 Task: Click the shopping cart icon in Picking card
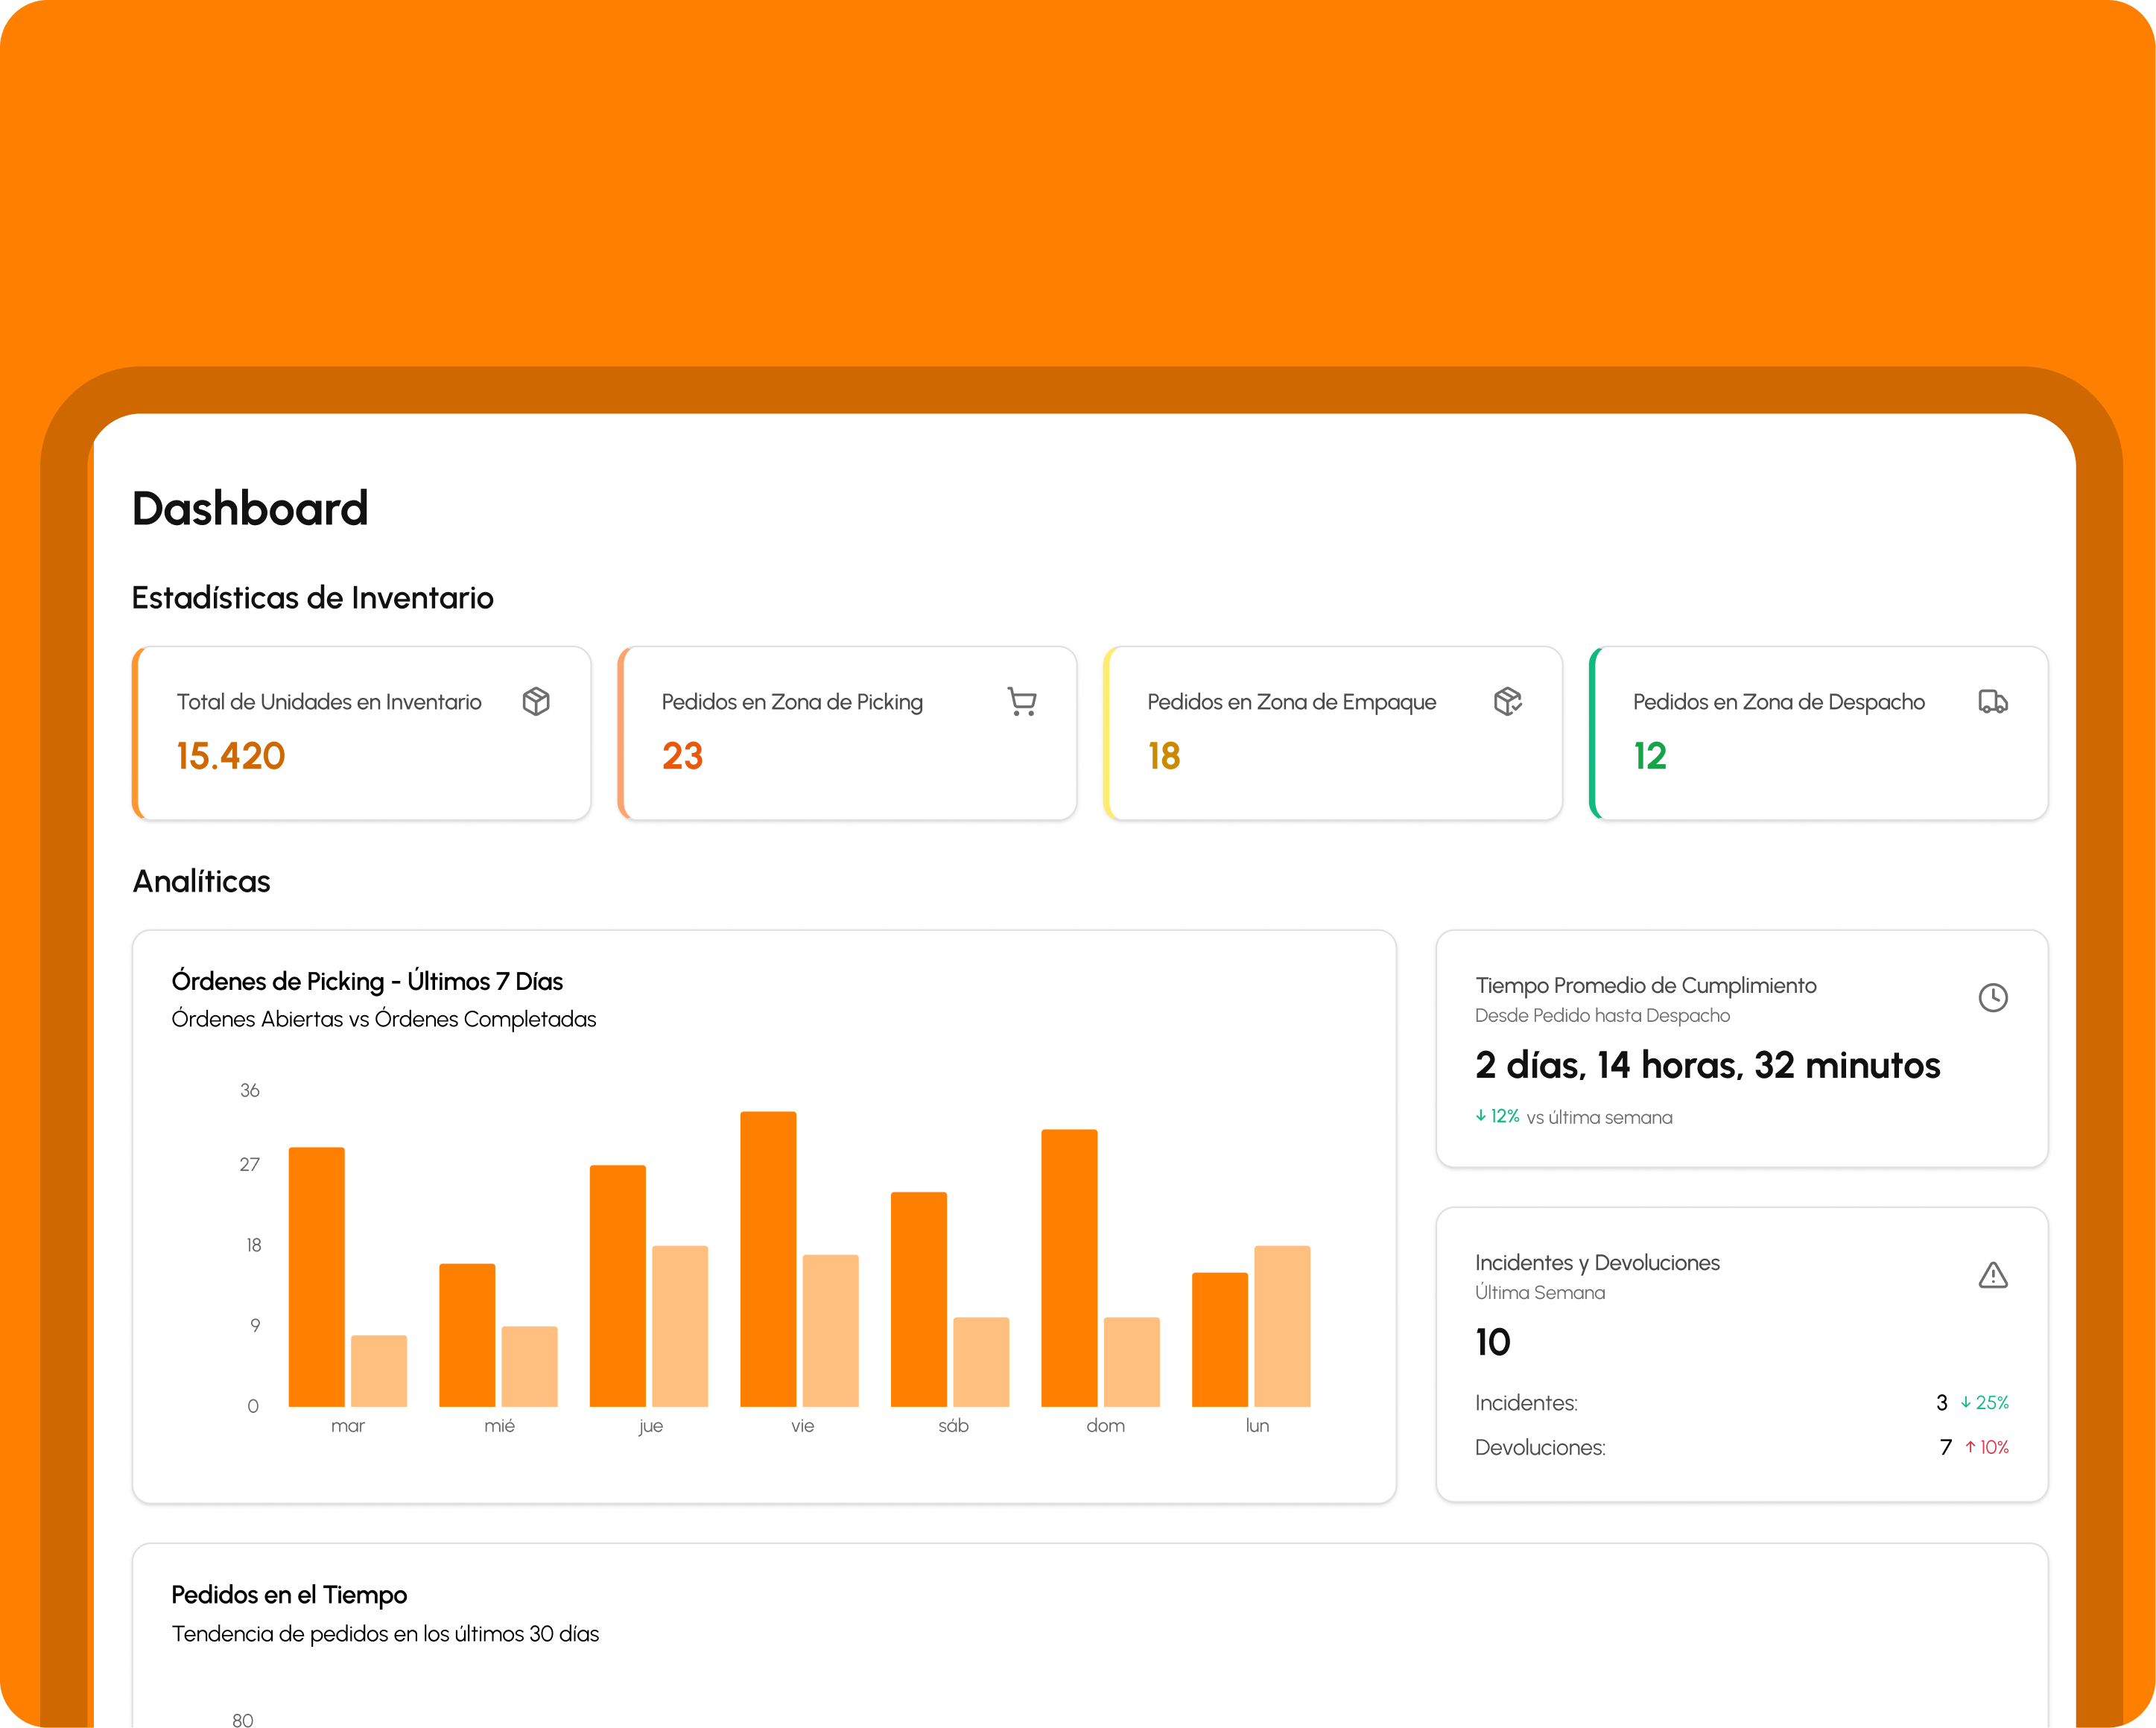[x=1021, y=701]
